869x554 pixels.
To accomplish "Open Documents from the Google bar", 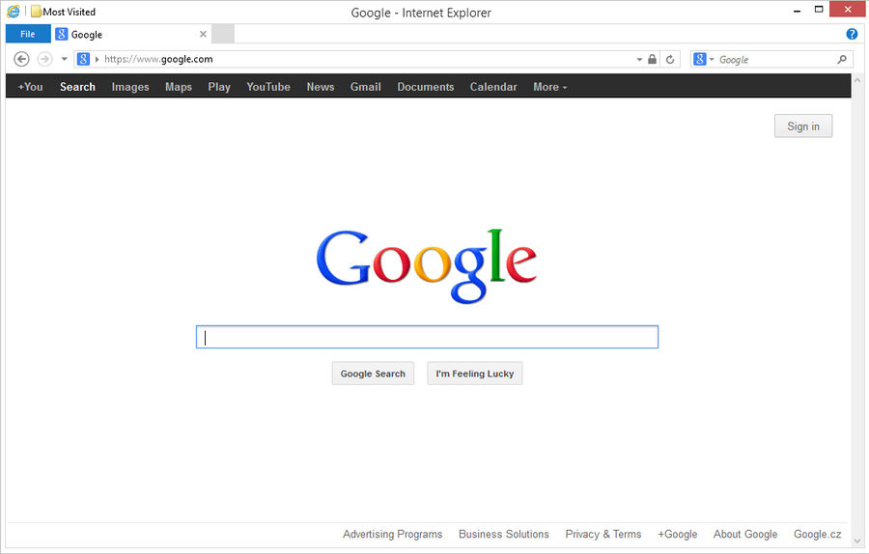I will click(x=426, y=87).
